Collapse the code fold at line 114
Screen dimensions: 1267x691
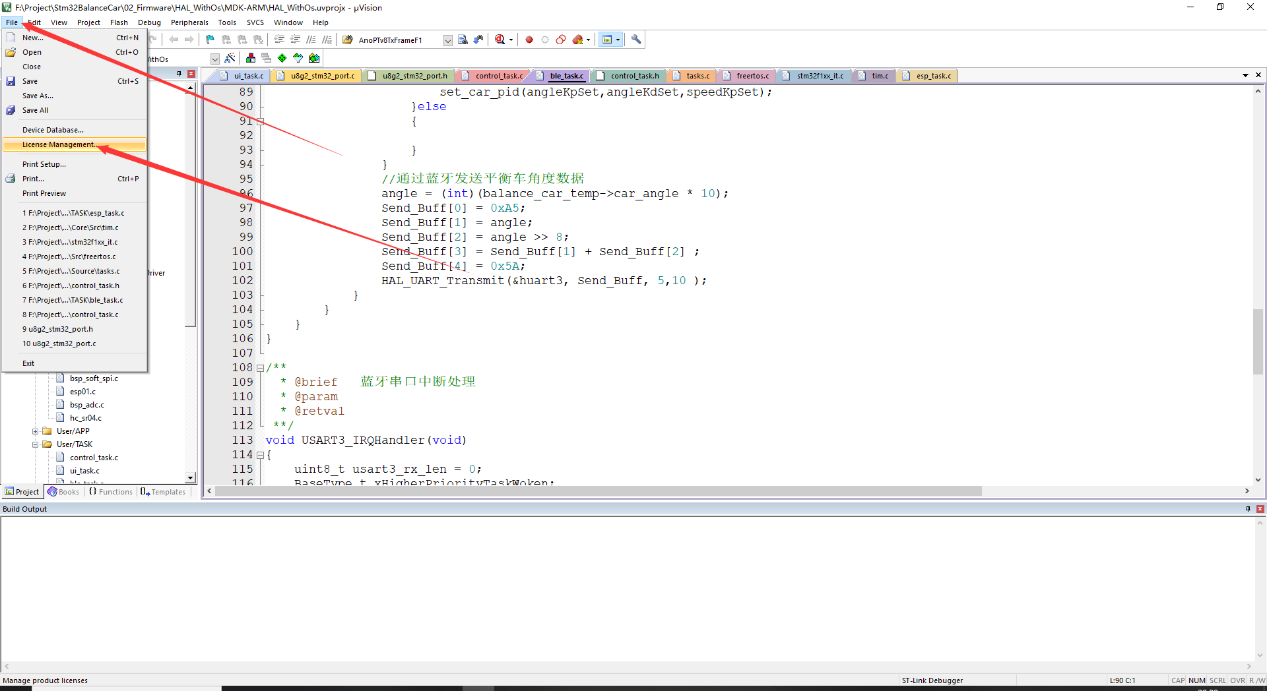pyautogui.click(x=260, y=455)
